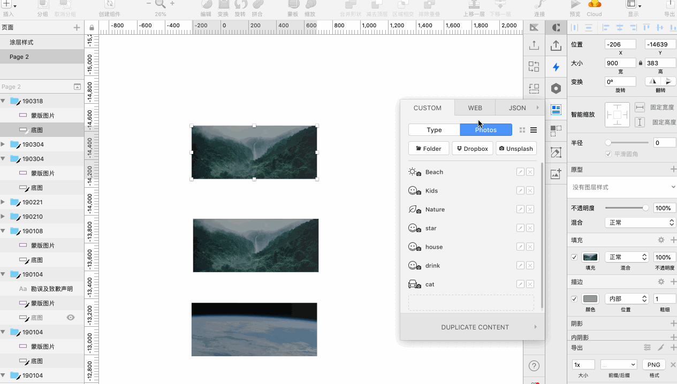Switch to the JSON tab
This screenshot has width=677, height=384.
pos(517,108)
